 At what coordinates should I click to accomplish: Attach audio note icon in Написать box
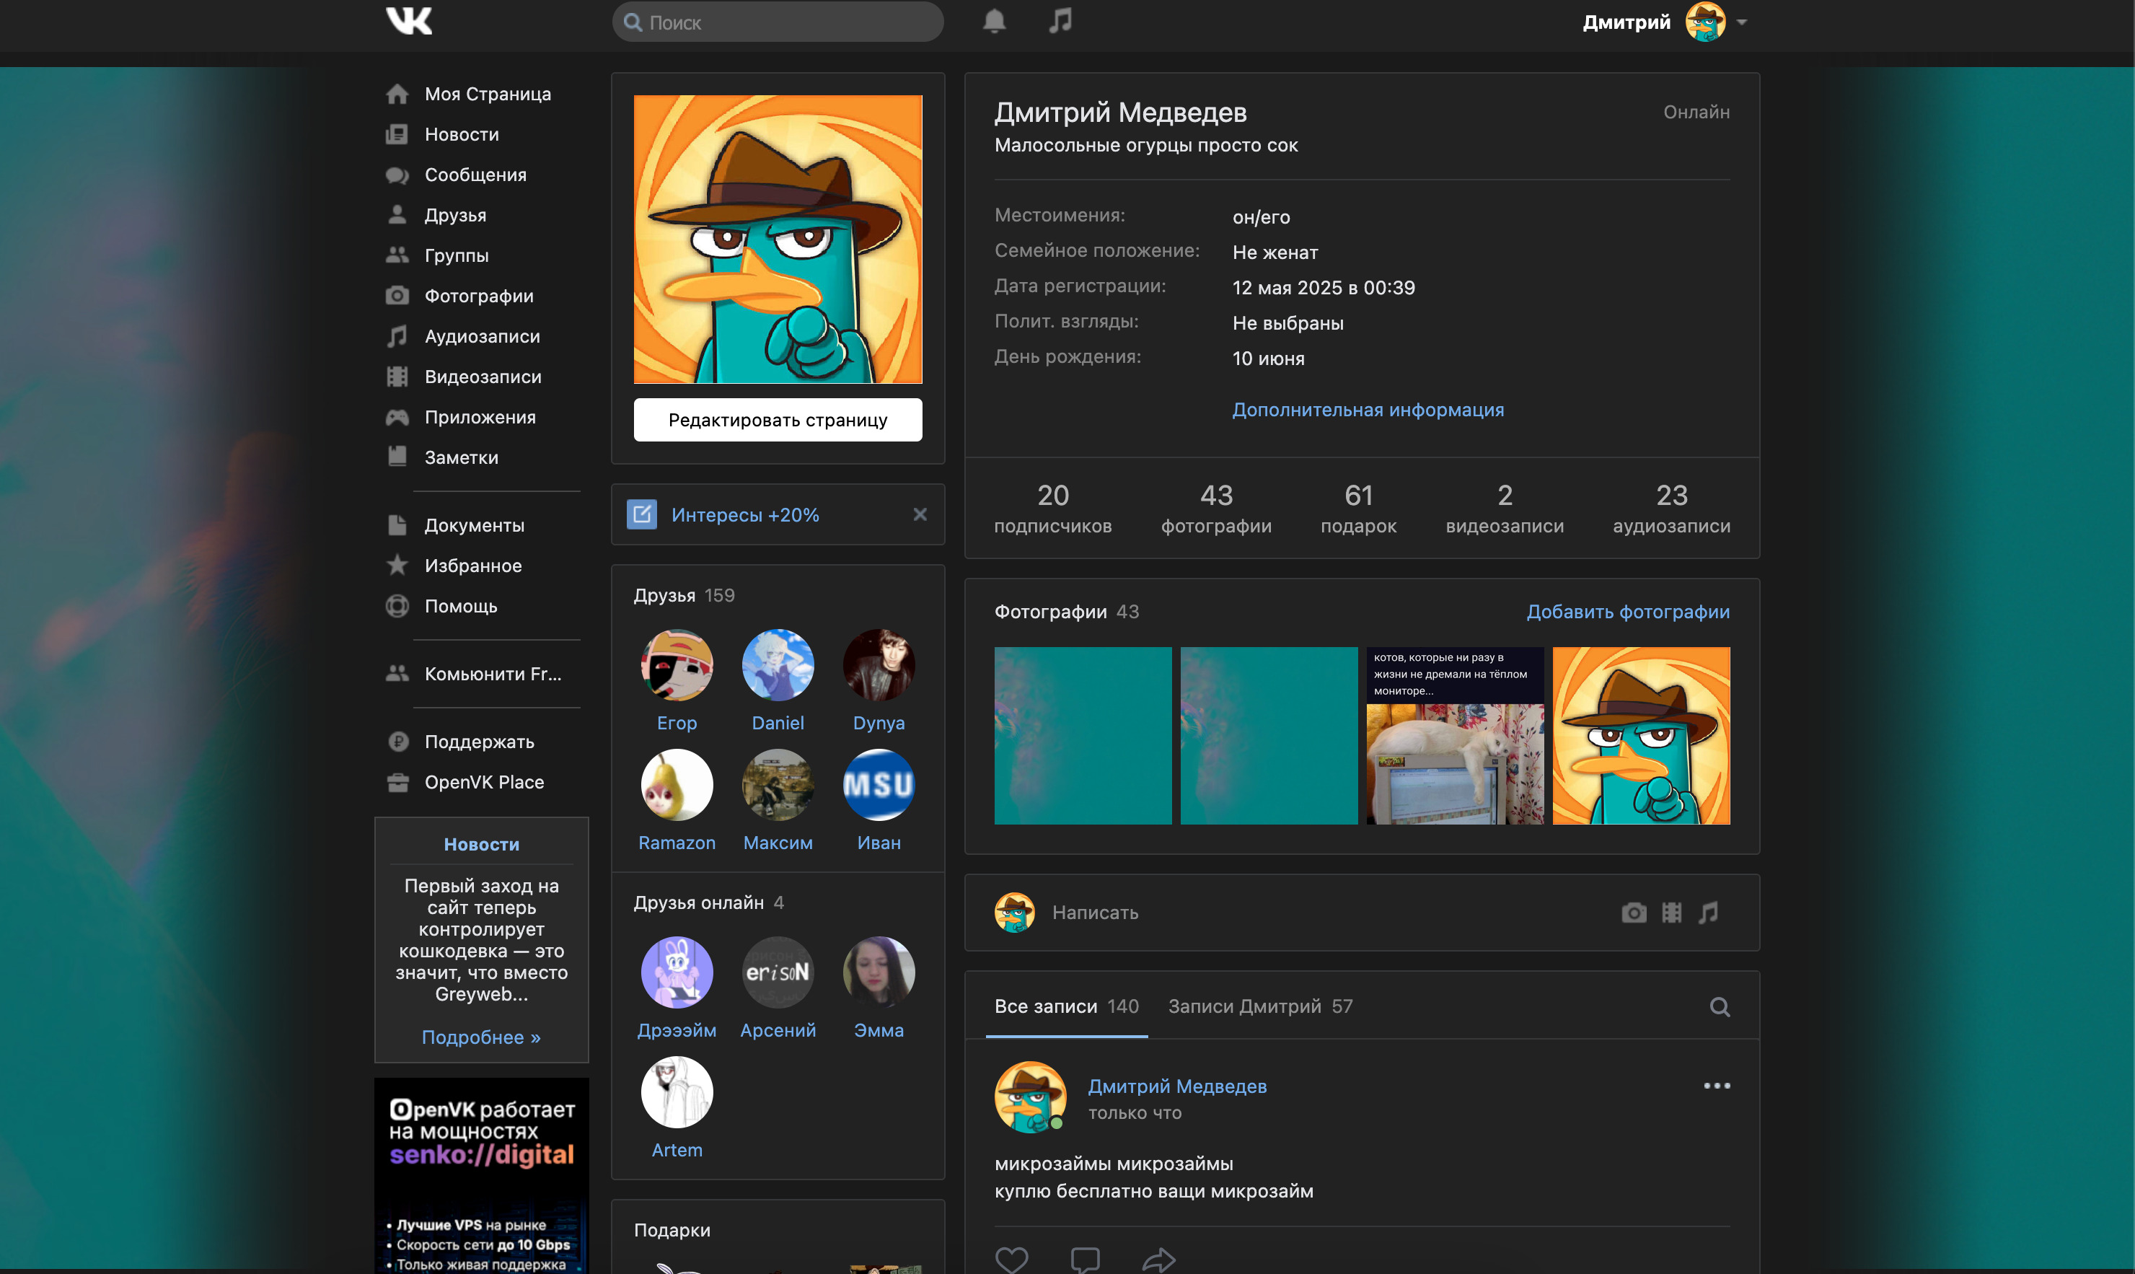tap(1709, 913)
